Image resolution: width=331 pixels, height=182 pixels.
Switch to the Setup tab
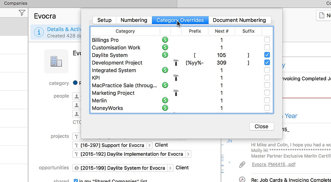click(x=104, y=20)
